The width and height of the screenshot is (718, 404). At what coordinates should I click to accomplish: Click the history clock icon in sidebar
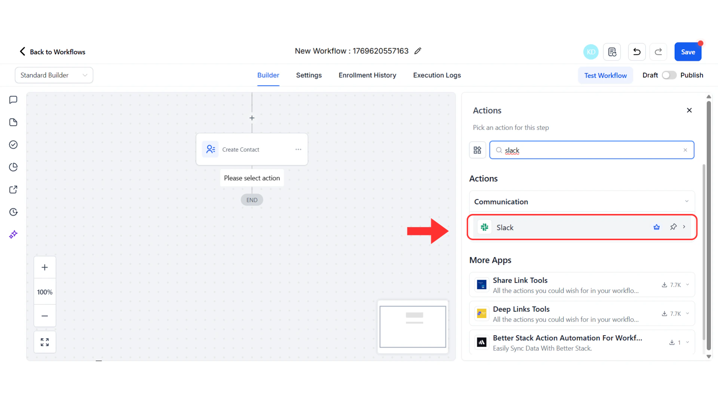click(x=13, y=212)
